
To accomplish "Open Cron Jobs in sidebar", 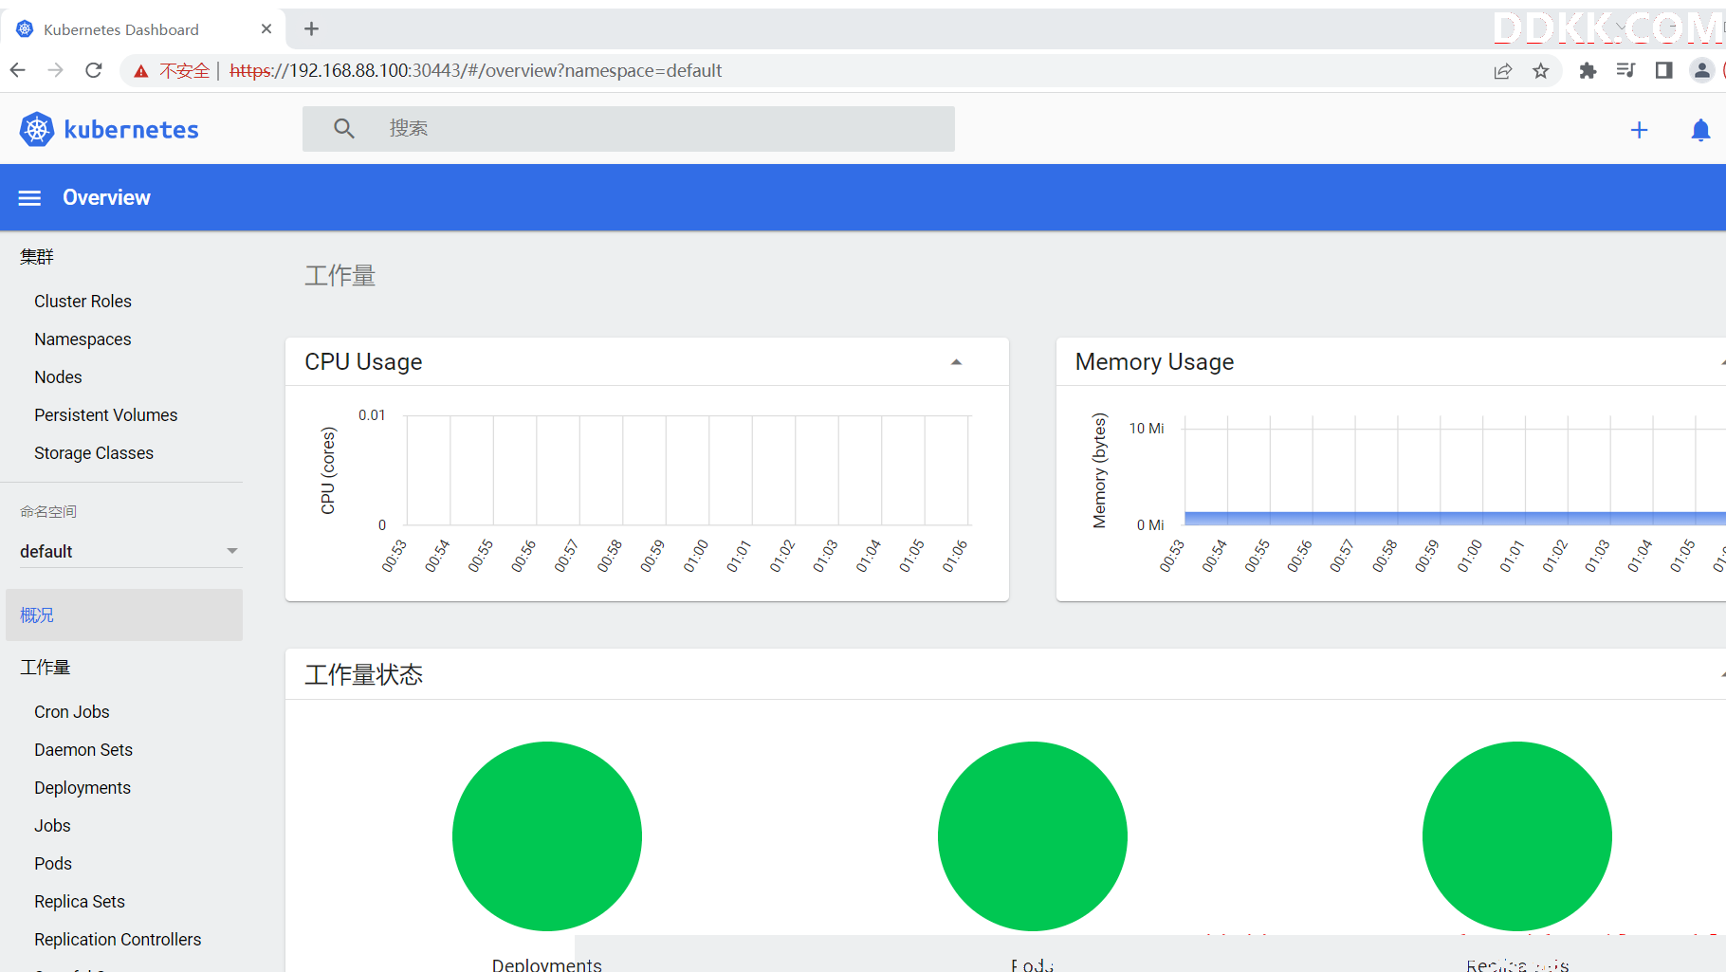I will click(72, 712).
